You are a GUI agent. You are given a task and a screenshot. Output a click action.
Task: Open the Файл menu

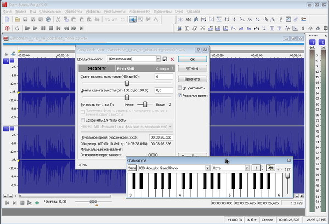(x=7, y=12)
